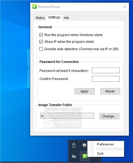Choose Preferences from tray context menu
133x163 pixels.
pyautogui.click(x=105, y=144)
